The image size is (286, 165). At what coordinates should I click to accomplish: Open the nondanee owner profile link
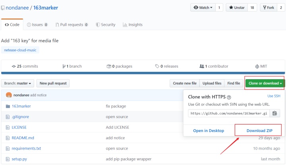17,8
